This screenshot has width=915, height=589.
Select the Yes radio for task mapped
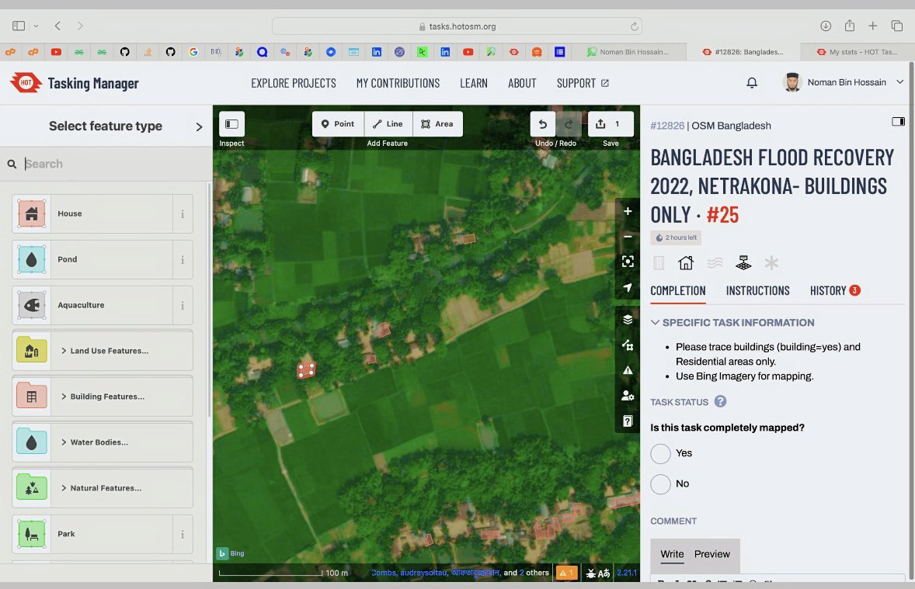(x=660, y=453)
